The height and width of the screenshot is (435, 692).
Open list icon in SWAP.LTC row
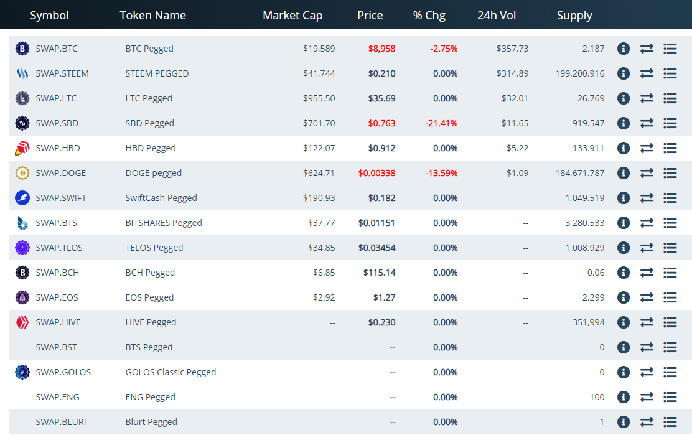670,98
